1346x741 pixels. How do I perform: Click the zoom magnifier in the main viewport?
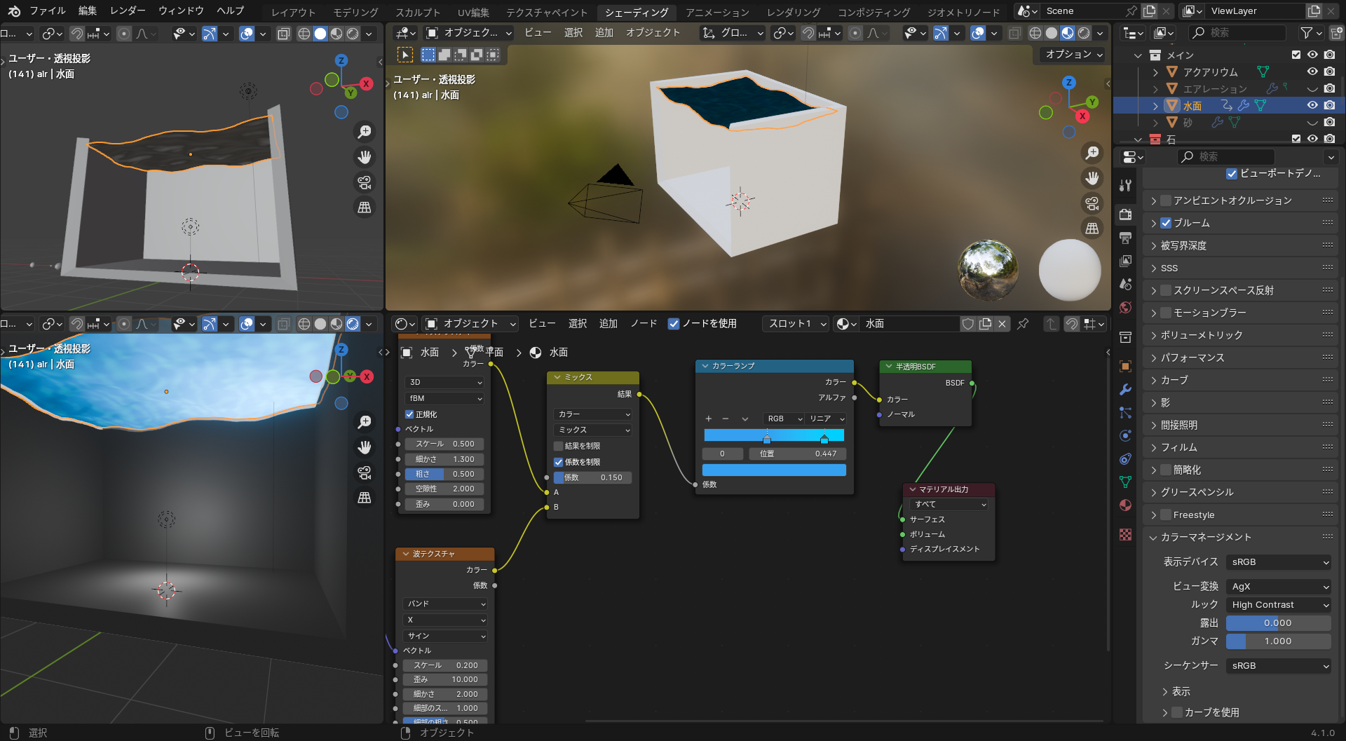point(1092,152)
